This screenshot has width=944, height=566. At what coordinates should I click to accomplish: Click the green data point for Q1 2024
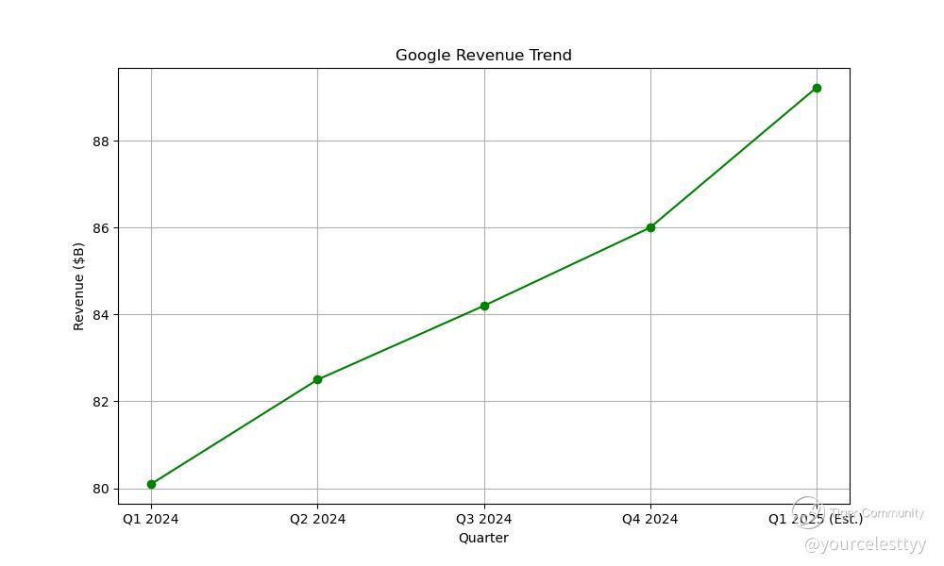coord(151,484)
